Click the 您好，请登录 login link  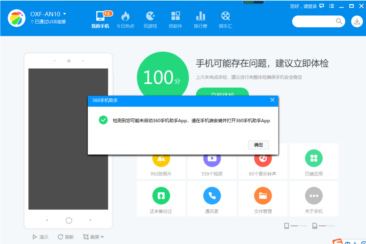303,6
